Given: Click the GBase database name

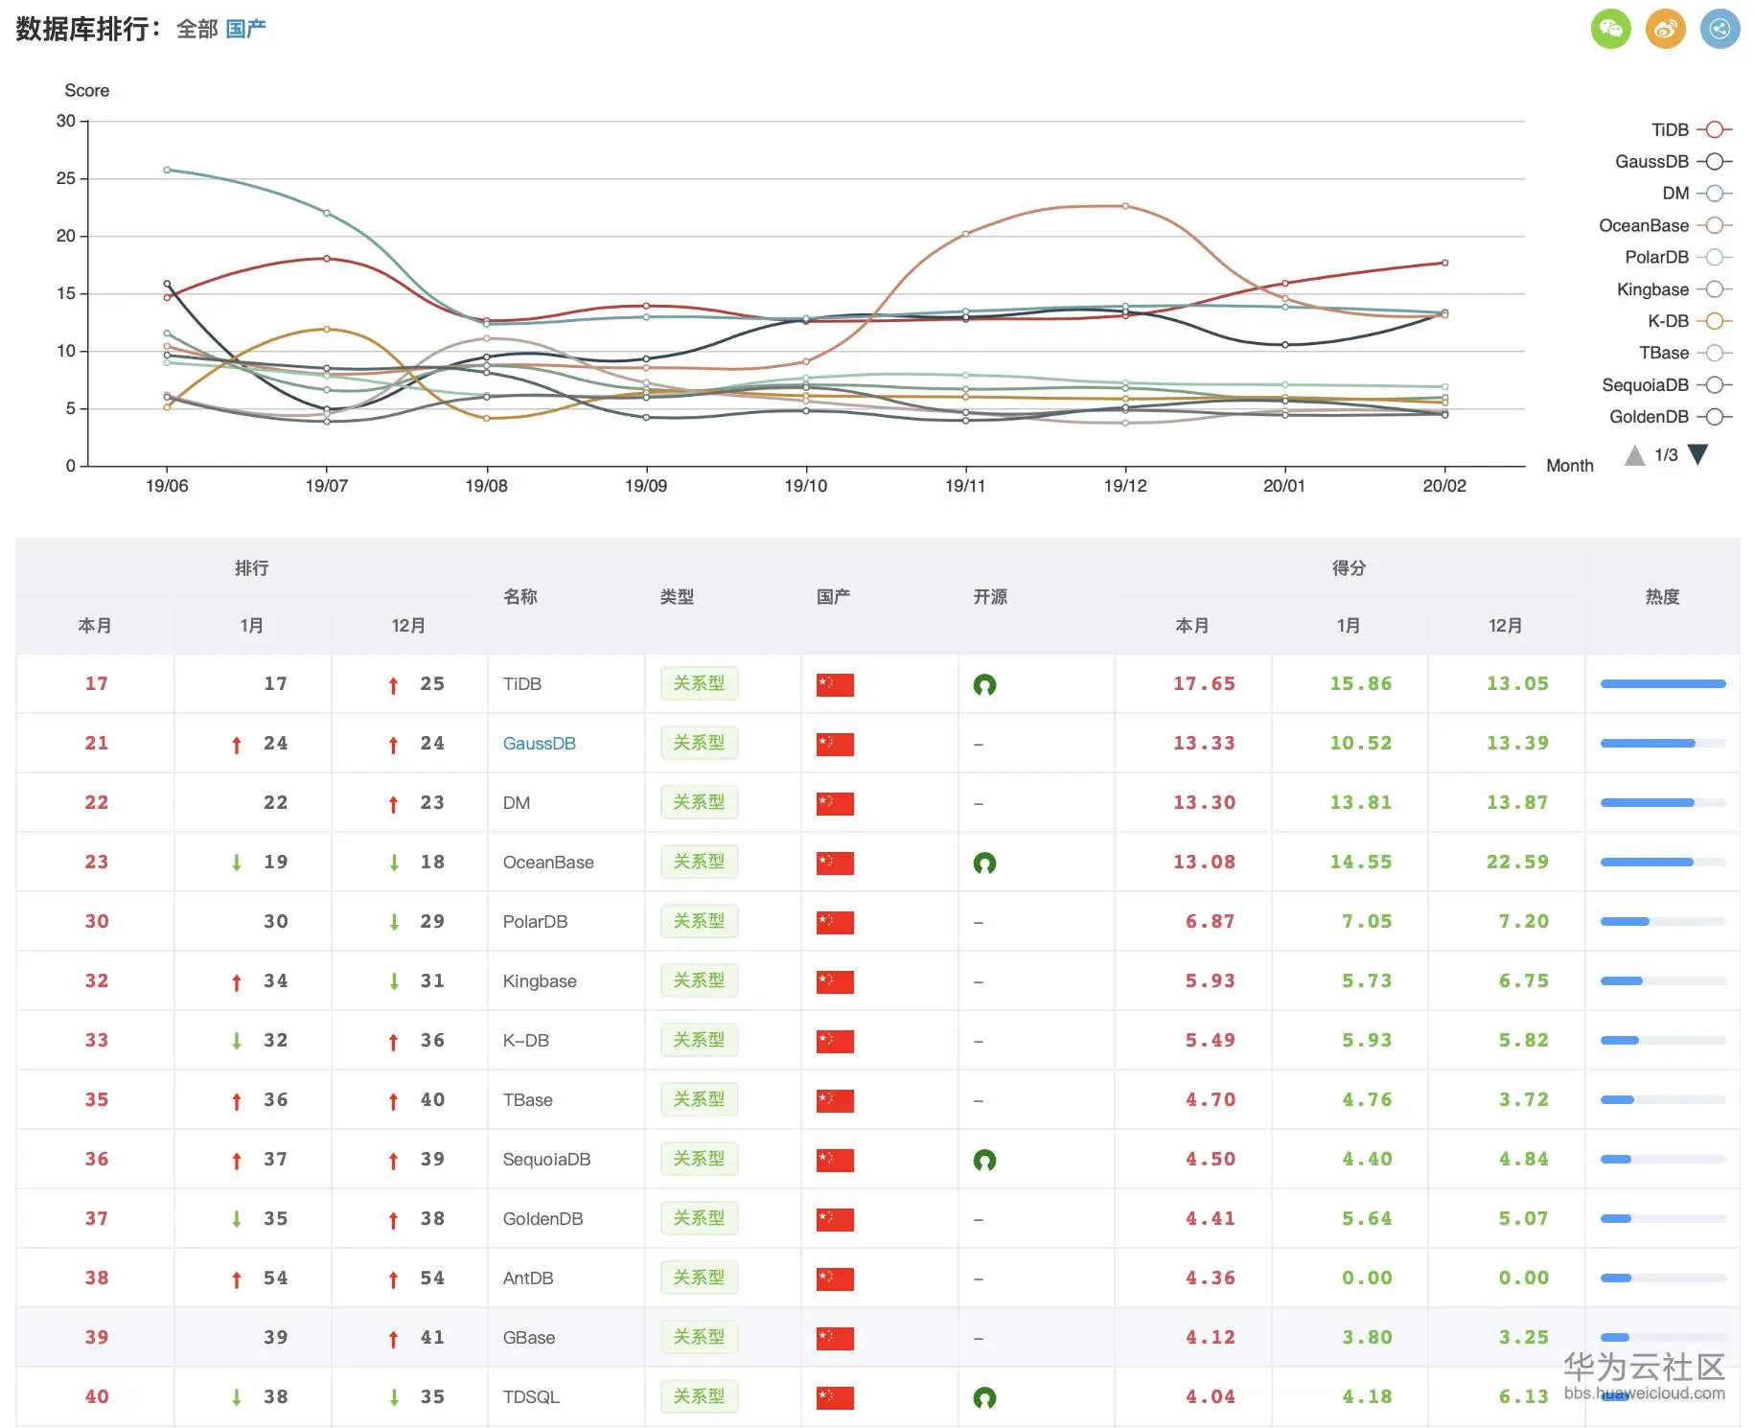Looking at the screenshot, I should pos(529,1338).
